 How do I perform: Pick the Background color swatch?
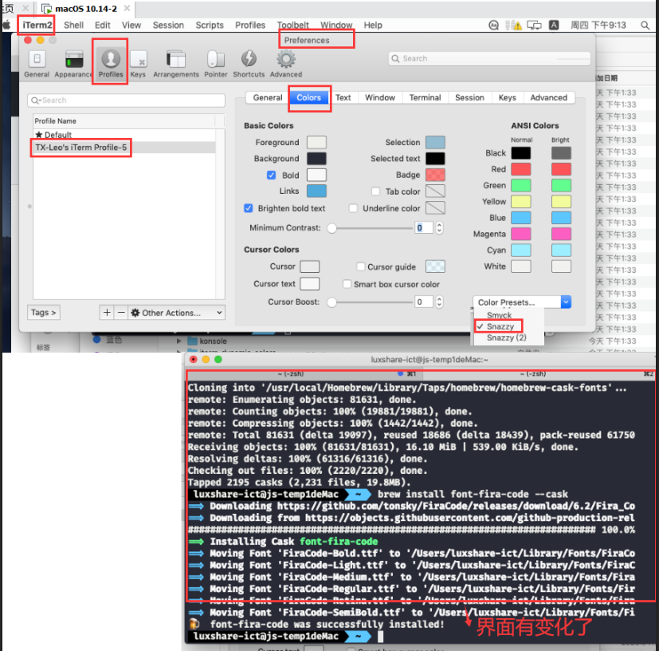pos(316,159)
